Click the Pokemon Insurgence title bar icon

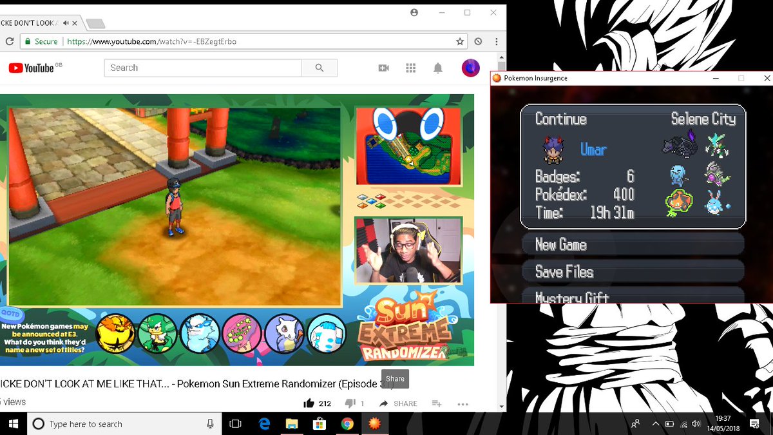[497, 78]
